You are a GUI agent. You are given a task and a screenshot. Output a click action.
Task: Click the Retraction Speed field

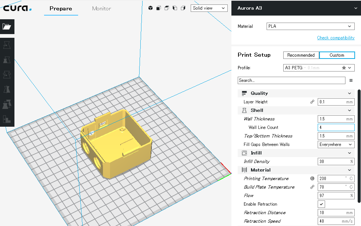coord(336,221)
